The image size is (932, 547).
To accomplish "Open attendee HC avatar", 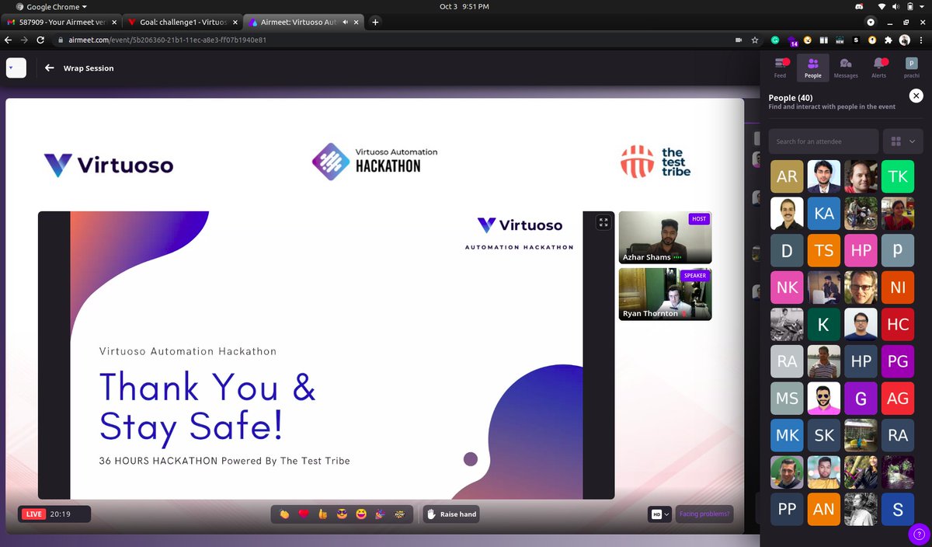I will click(x=898, y=325).
